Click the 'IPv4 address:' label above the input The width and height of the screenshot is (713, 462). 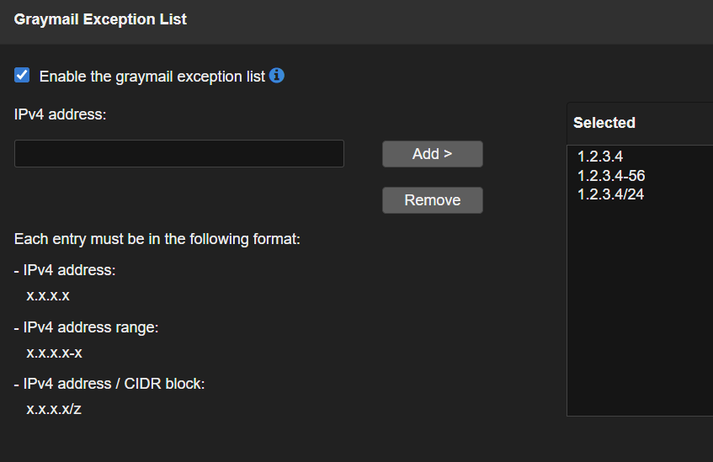coord(61,114)
